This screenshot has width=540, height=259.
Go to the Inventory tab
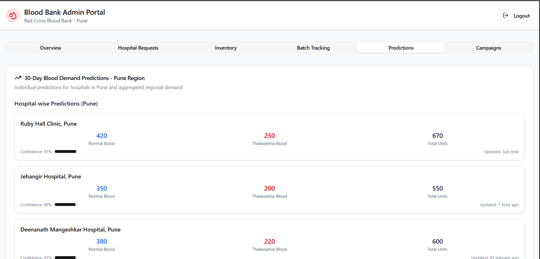226,48
